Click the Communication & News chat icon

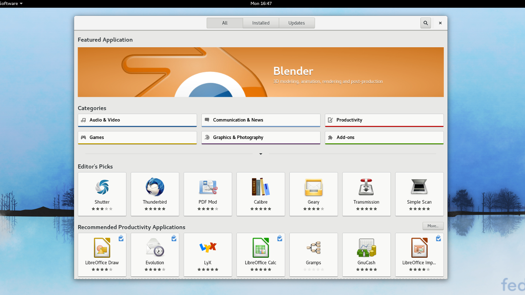point(207,120)
